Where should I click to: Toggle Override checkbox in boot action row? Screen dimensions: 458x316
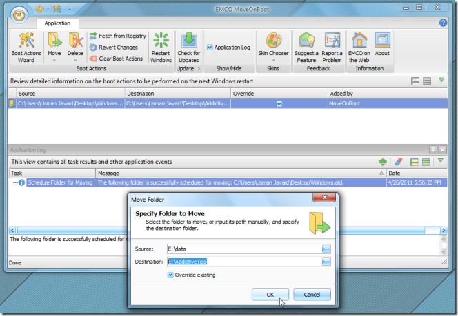279,103
